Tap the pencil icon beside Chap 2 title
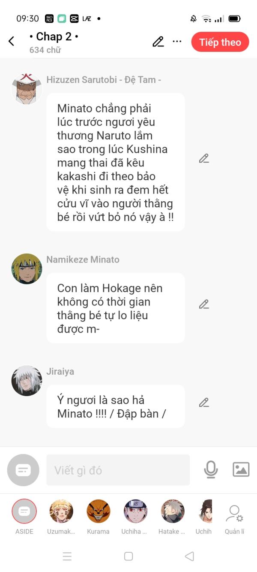The height and width of the screenshot is (572, 257). [158, 42]
